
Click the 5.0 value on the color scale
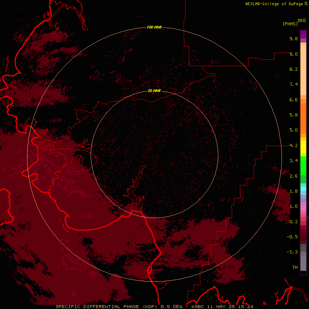tap(294, 130)
